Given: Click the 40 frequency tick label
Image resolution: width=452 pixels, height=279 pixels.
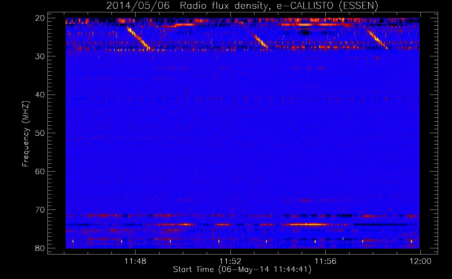Looking at the screenshot, I should (40, 95).
